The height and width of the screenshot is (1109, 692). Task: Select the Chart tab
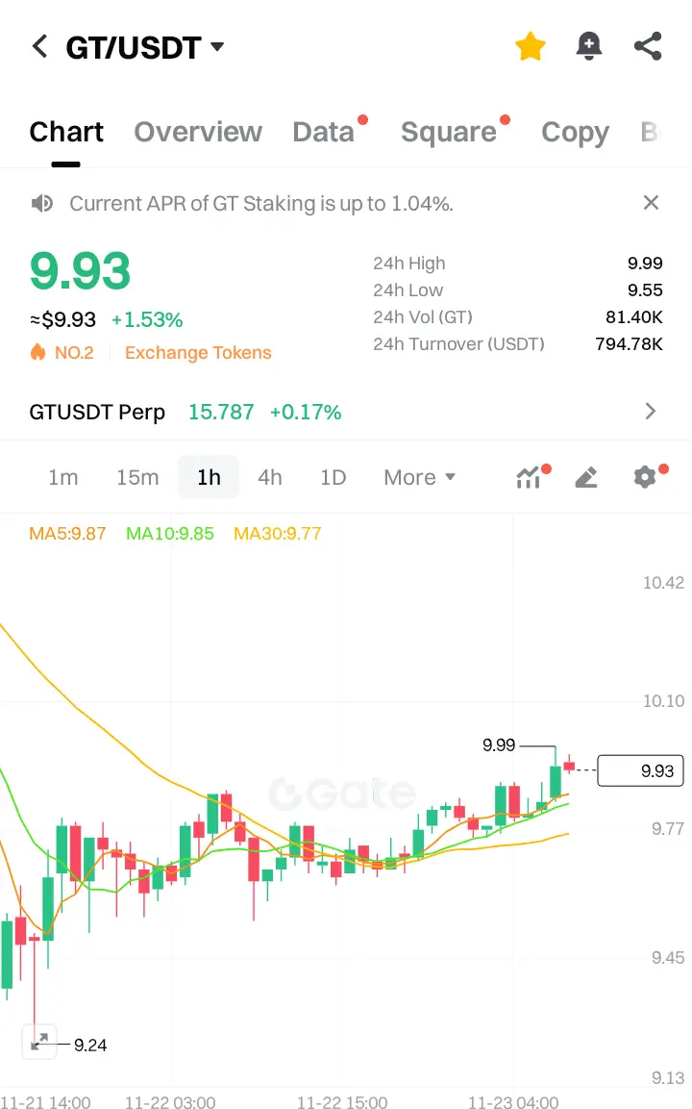click(65, 132)
